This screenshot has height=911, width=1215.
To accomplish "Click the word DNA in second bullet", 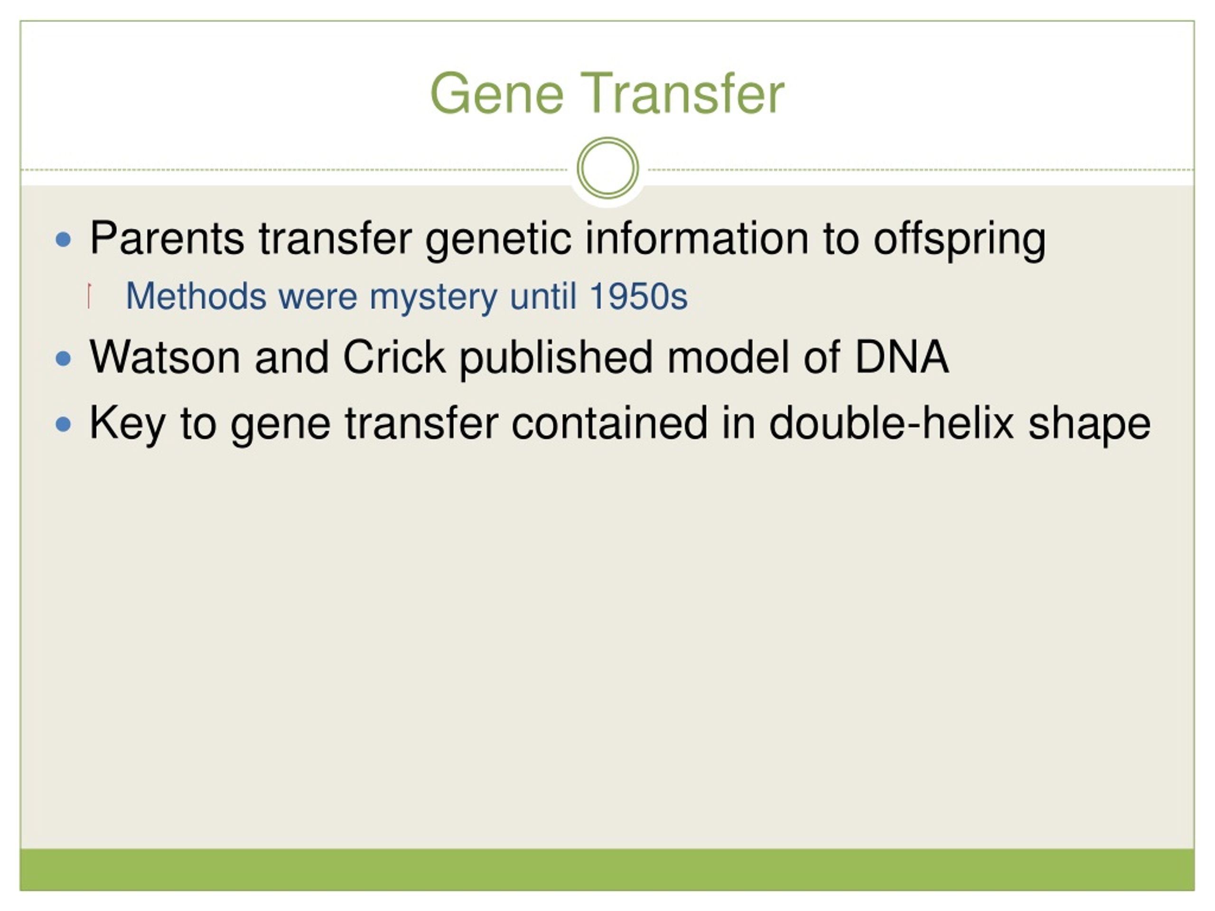I will [902, 357].
